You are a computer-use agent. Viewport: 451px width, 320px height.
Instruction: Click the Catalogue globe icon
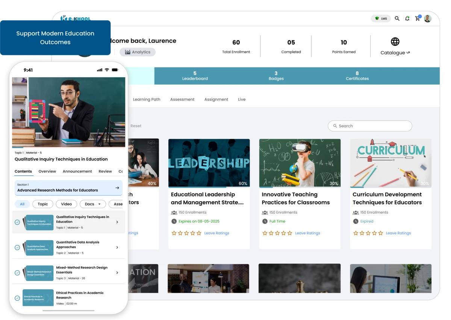[x=395, y=42]
